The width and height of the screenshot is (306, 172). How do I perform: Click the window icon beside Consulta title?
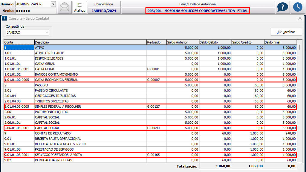click(4, 18)
